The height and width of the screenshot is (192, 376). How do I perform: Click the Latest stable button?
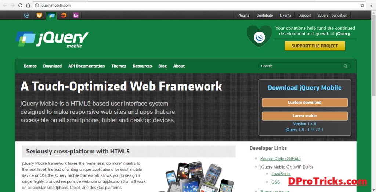click(x=304, y=116)
